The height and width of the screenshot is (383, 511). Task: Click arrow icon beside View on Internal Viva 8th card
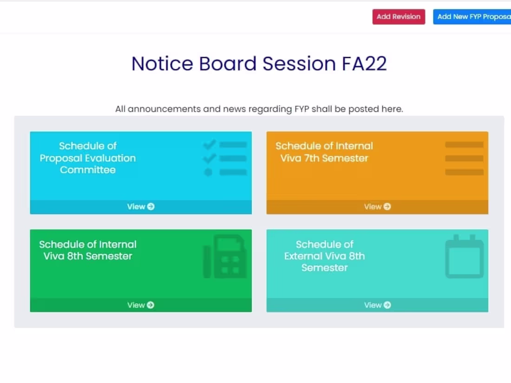(151, 305)
